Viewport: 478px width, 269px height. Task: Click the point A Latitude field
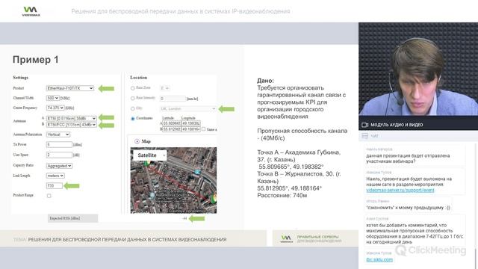coord(172,123)
